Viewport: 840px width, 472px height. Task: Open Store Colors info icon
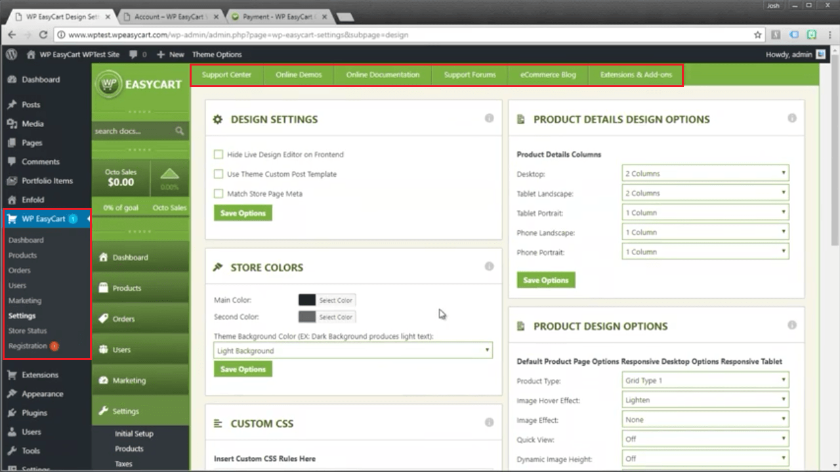[489, 266]
